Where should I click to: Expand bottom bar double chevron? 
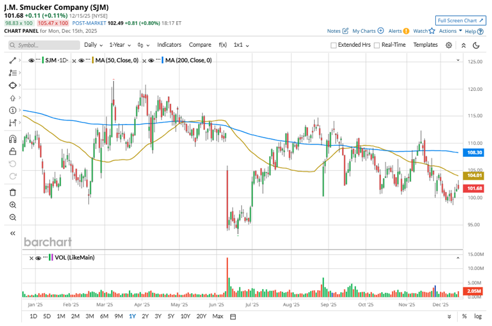pos(449,317)
